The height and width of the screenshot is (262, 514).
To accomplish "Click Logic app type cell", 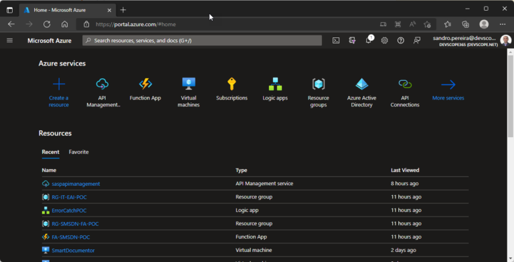I will (x=247, y=211).
